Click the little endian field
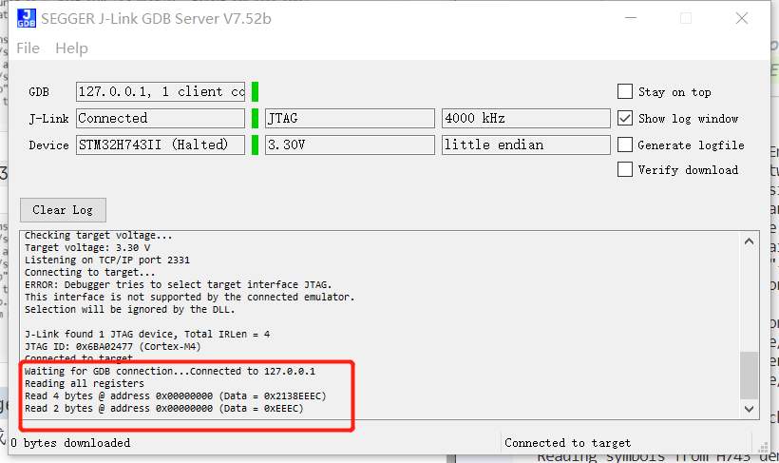The image size is (779, 463). 526,145
